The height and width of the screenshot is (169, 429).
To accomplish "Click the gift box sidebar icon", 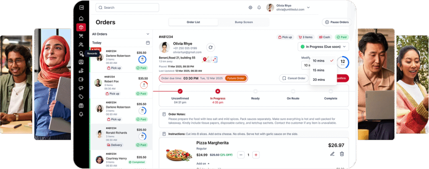I will coord(81,106).
